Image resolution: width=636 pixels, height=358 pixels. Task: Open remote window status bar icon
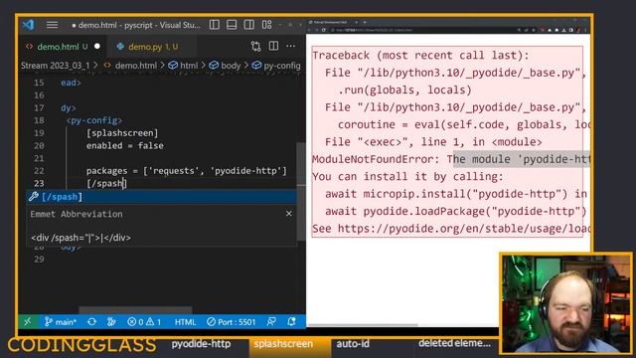pos(27,322)
